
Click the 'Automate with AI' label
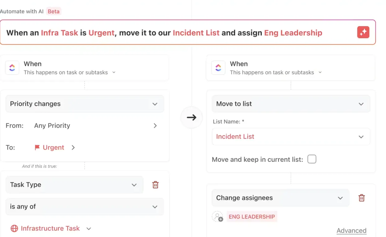pyautogui.click(x=22, y=11)
